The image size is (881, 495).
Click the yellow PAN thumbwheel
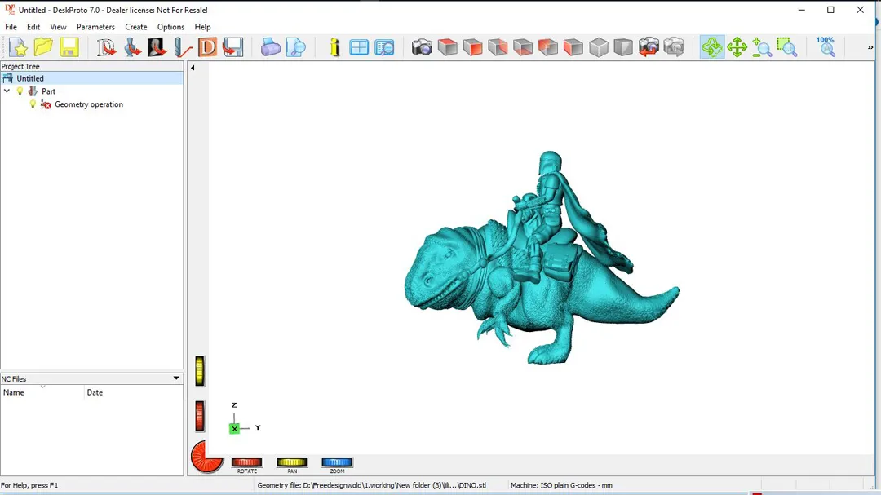pos(291,462)
